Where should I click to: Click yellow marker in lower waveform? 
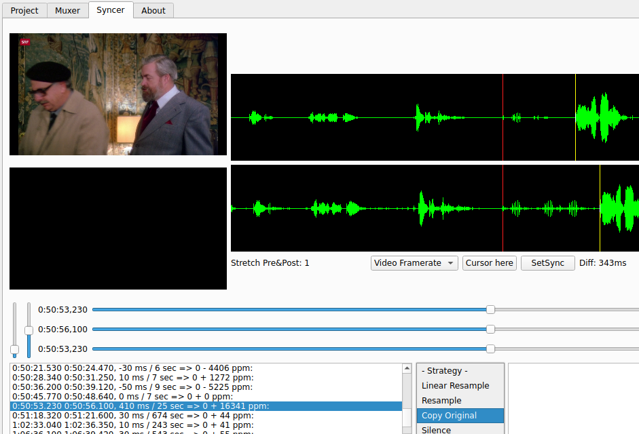tap(600, 208)
